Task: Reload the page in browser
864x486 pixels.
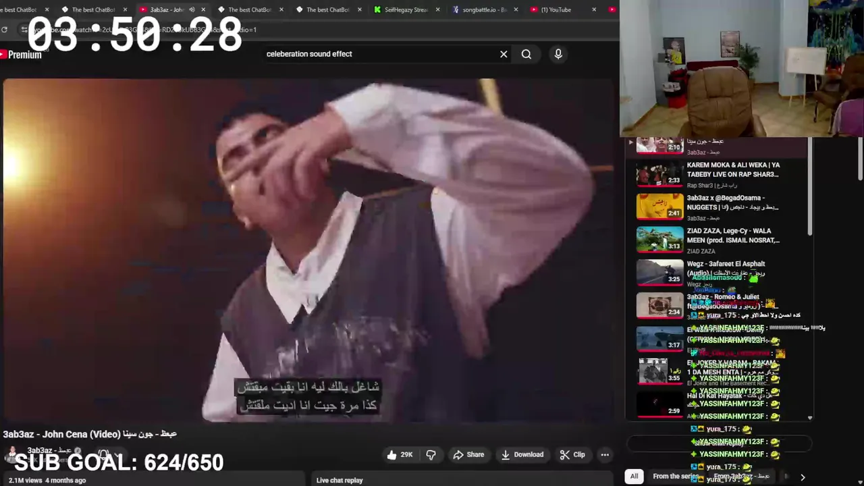Action: coord(5,30)
